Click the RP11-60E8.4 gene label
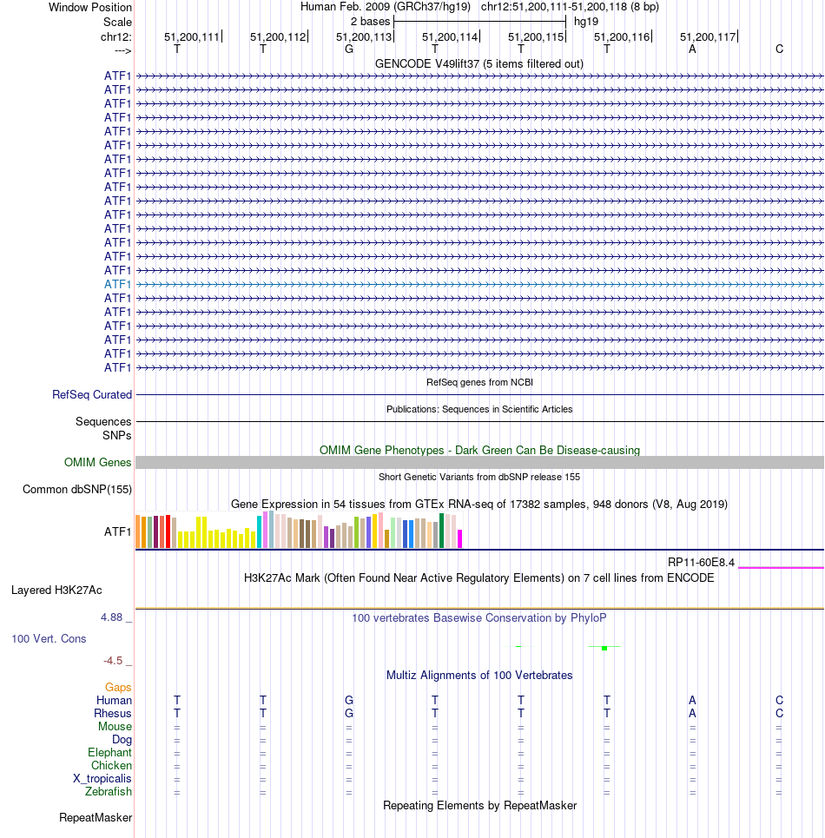This screenshot has height=838, width=825. tap(701, 562)
